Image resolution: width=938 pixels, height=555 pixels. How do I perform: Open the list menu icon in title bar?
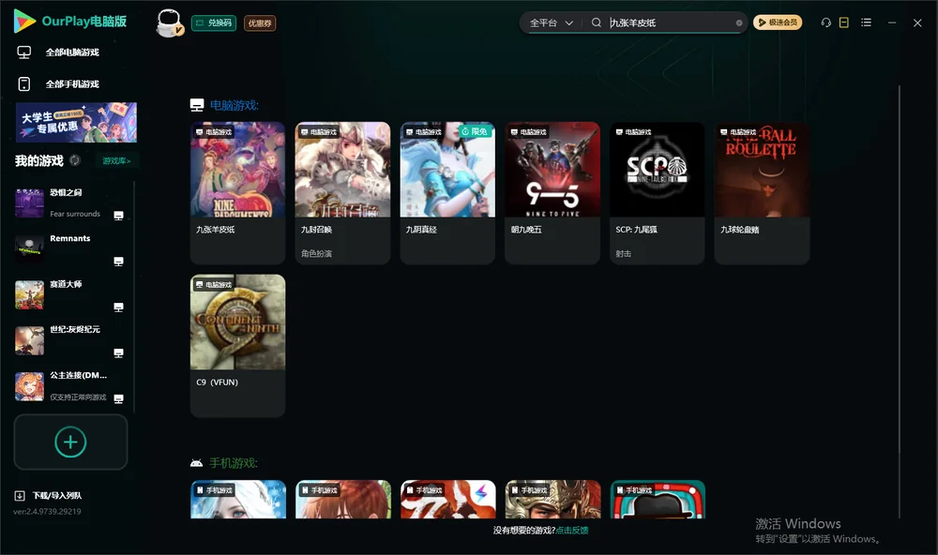866,22
